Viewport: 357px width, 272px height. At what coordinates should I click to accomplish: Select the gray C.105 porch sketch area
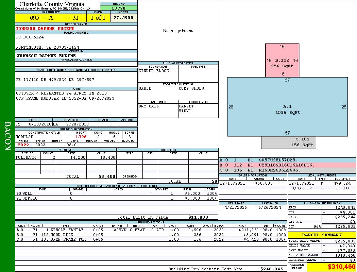point(288,142)
